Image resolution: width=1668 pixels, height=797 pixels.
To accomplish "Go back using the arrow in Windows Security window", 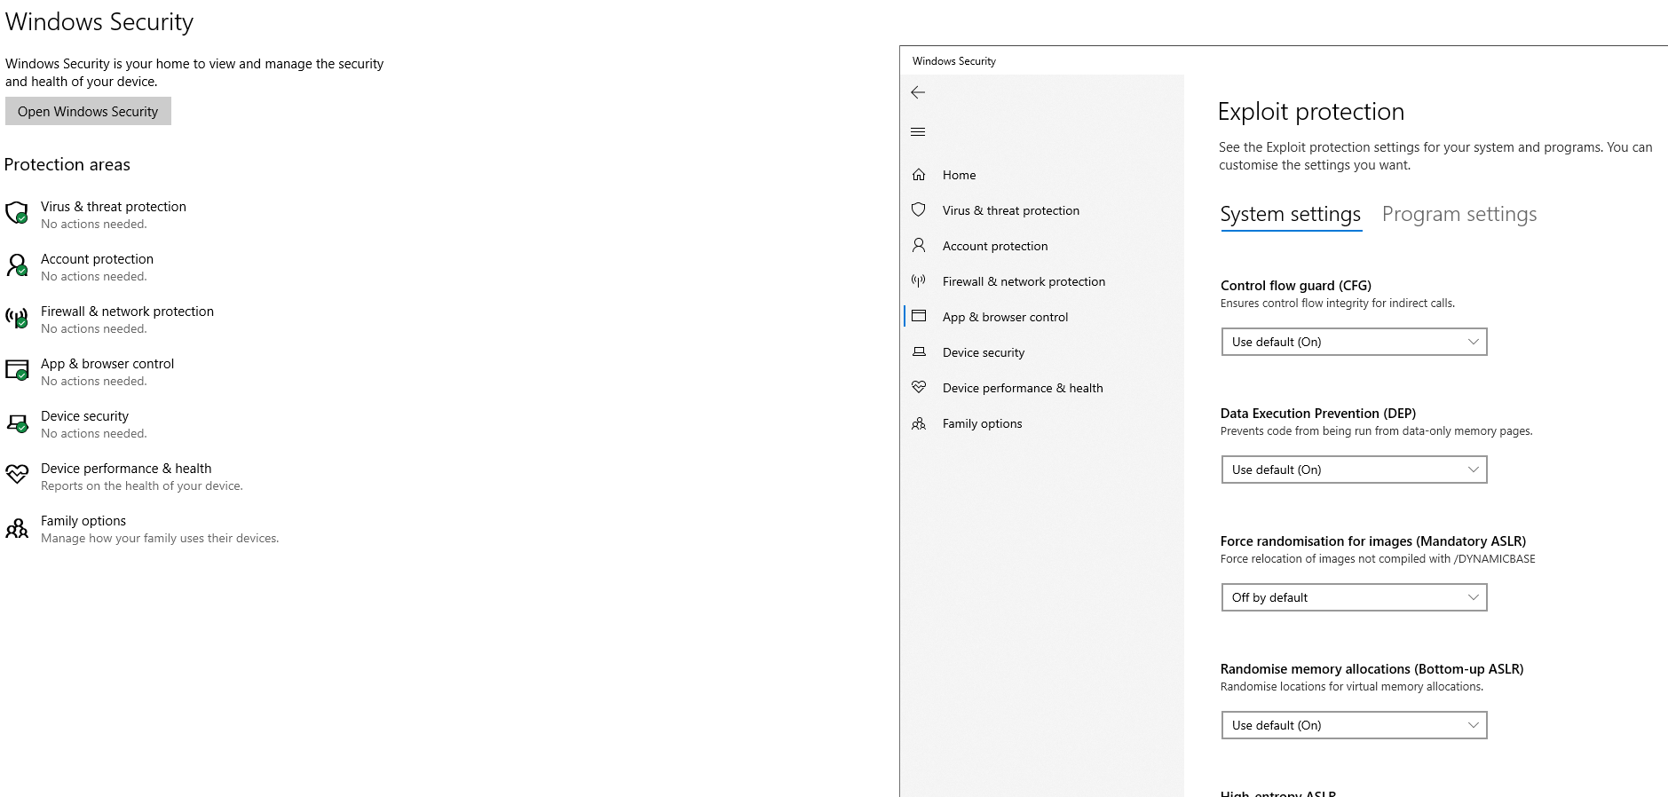I will 918,92.
